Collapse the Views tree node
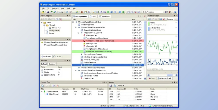Viewport: 218px width, 110px height. (x=42, y=23)
